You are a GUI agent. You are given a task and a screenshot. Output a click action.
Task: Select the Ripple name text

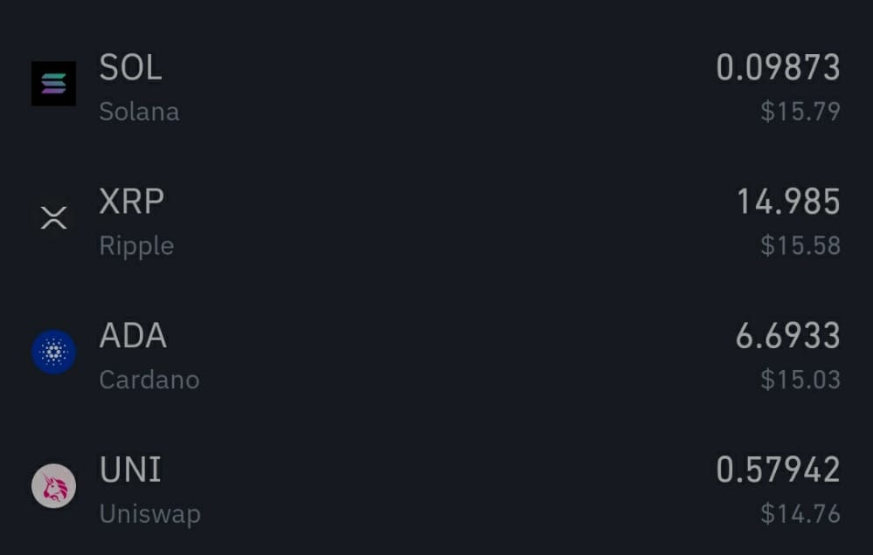[136, 246]
